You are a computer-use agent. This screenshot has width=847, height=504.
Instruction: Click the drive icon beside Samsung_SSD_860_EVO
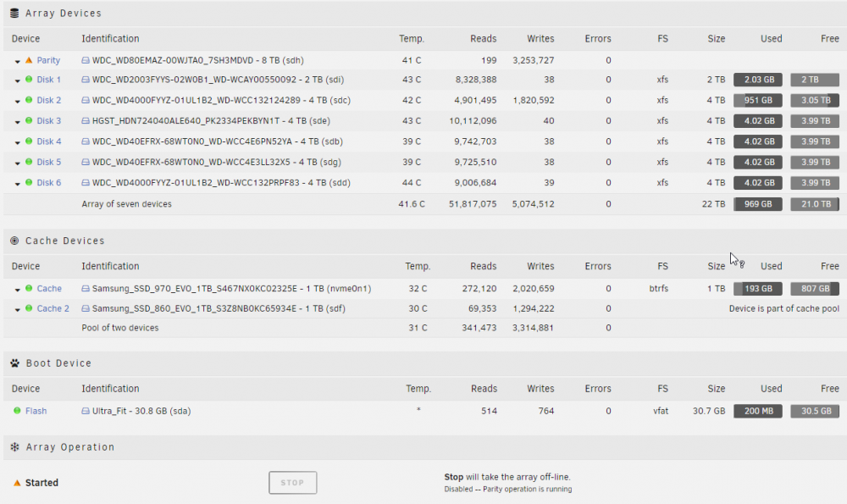86,308
